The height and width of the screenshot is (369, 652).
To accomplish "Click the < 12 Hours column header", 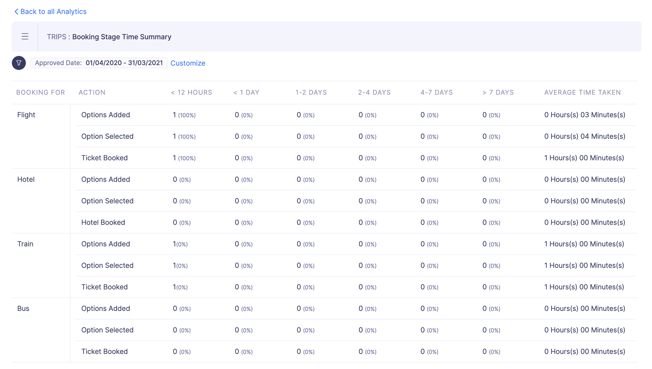I will (191, 92).
